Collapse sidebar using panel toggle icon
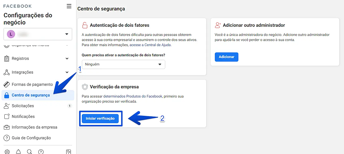The width and height of the screenshot is (344, 154). (69, 152)
